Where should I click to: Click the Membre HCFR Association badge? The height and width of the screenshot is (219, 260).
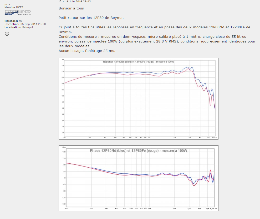point(18,13)
